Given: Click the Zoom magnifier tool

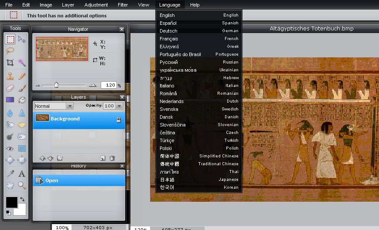Looking at the screenshot, I should point(22,186).
